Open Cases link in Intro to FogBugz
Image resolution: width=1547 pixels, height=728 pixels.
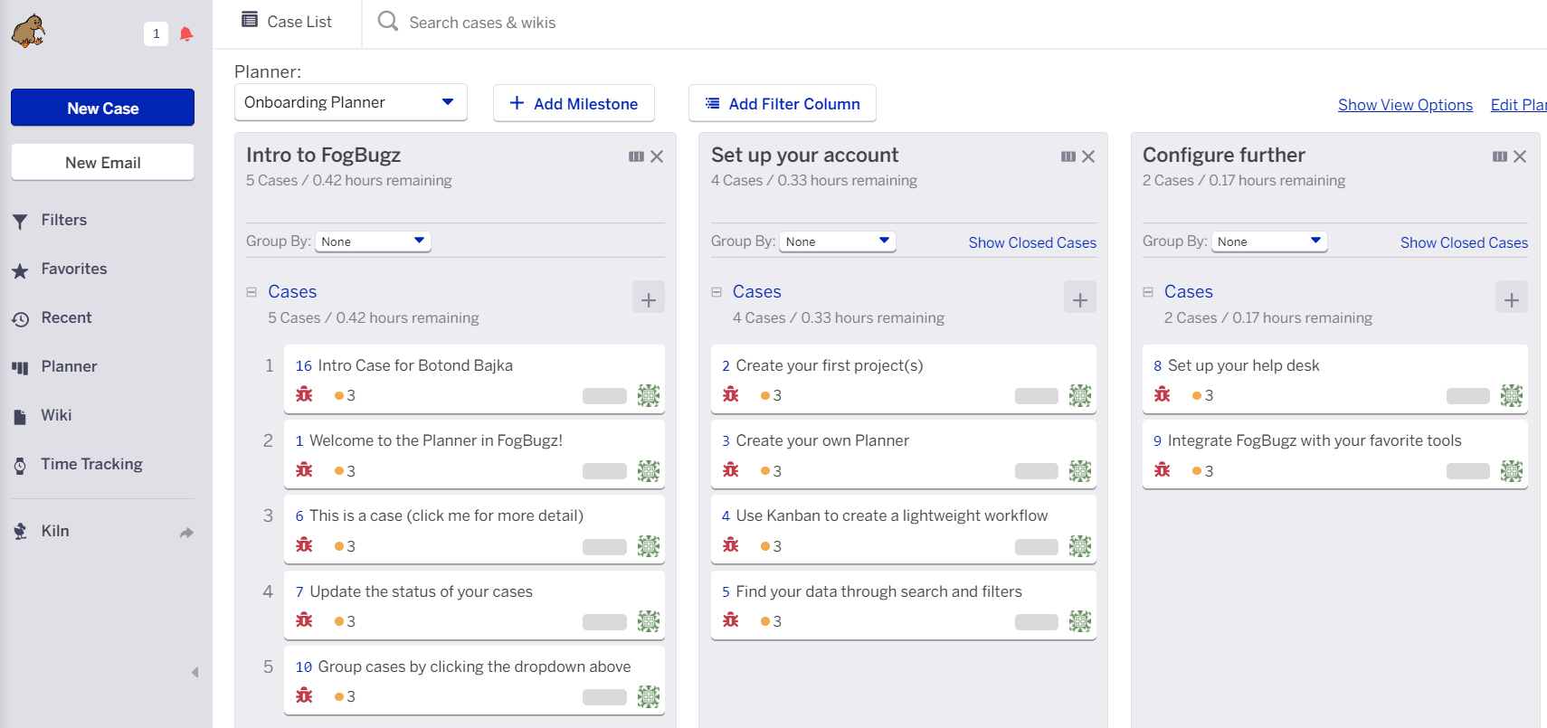click(292, 291)
